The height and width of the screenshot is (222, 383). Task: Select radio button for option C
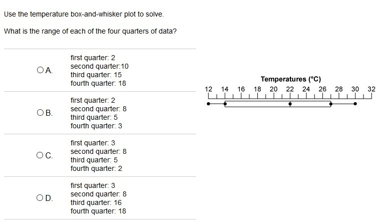pyautogui.click(x=40, y=155)
